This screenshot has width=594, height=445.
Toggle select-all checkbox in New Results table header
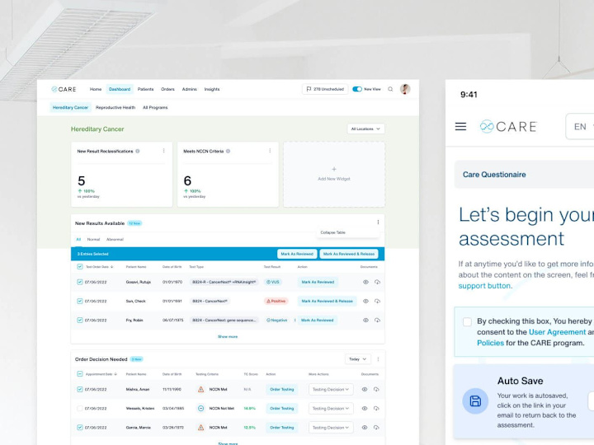coord(79,267)
